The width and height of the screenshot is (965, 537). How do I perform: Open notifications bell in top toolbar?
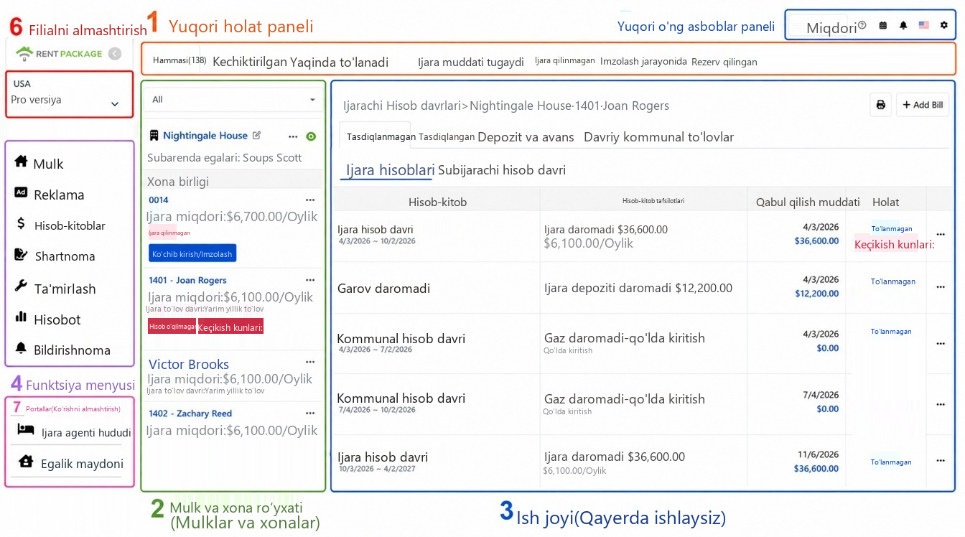pos(903,25)
